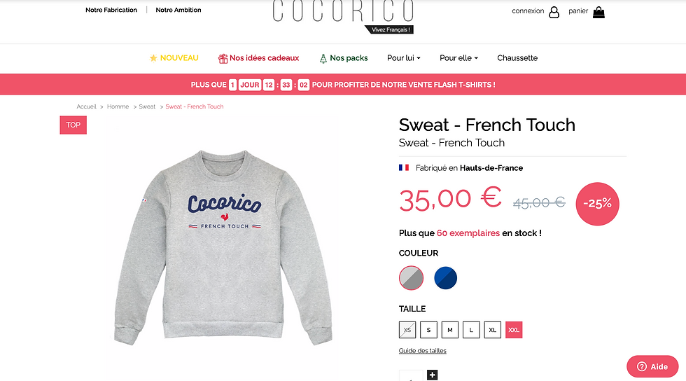Click the star icon next to NOUVEAU
This screenshot has height=381, width=686.
[153, 58]
